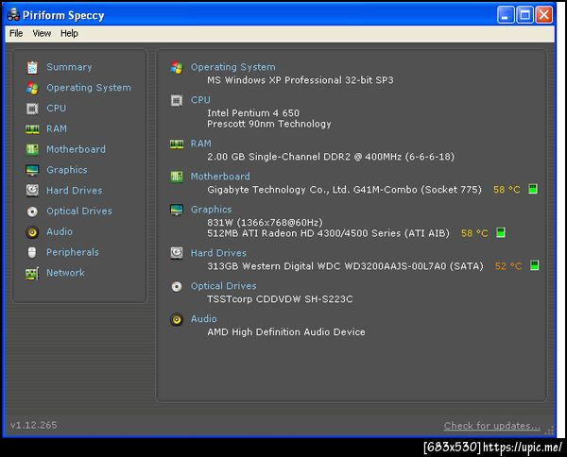
Task: Click the Optical Drives disc icon in sidebar
Action: pyautogui.click(x=32, y=212)
